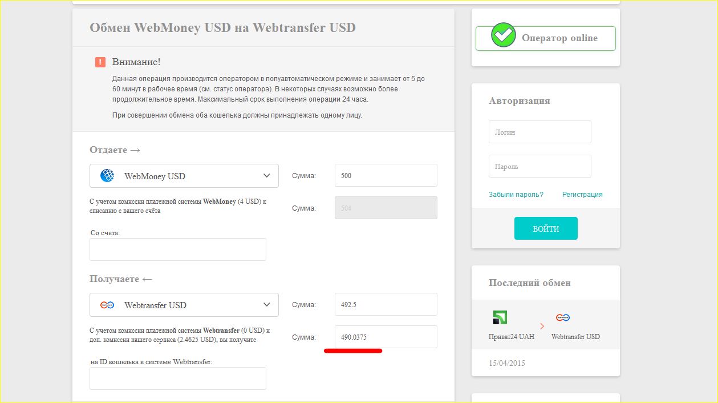Open the Webtransfer USD currency dropdown
Viewport: 718px width, 403px height.
184,305
